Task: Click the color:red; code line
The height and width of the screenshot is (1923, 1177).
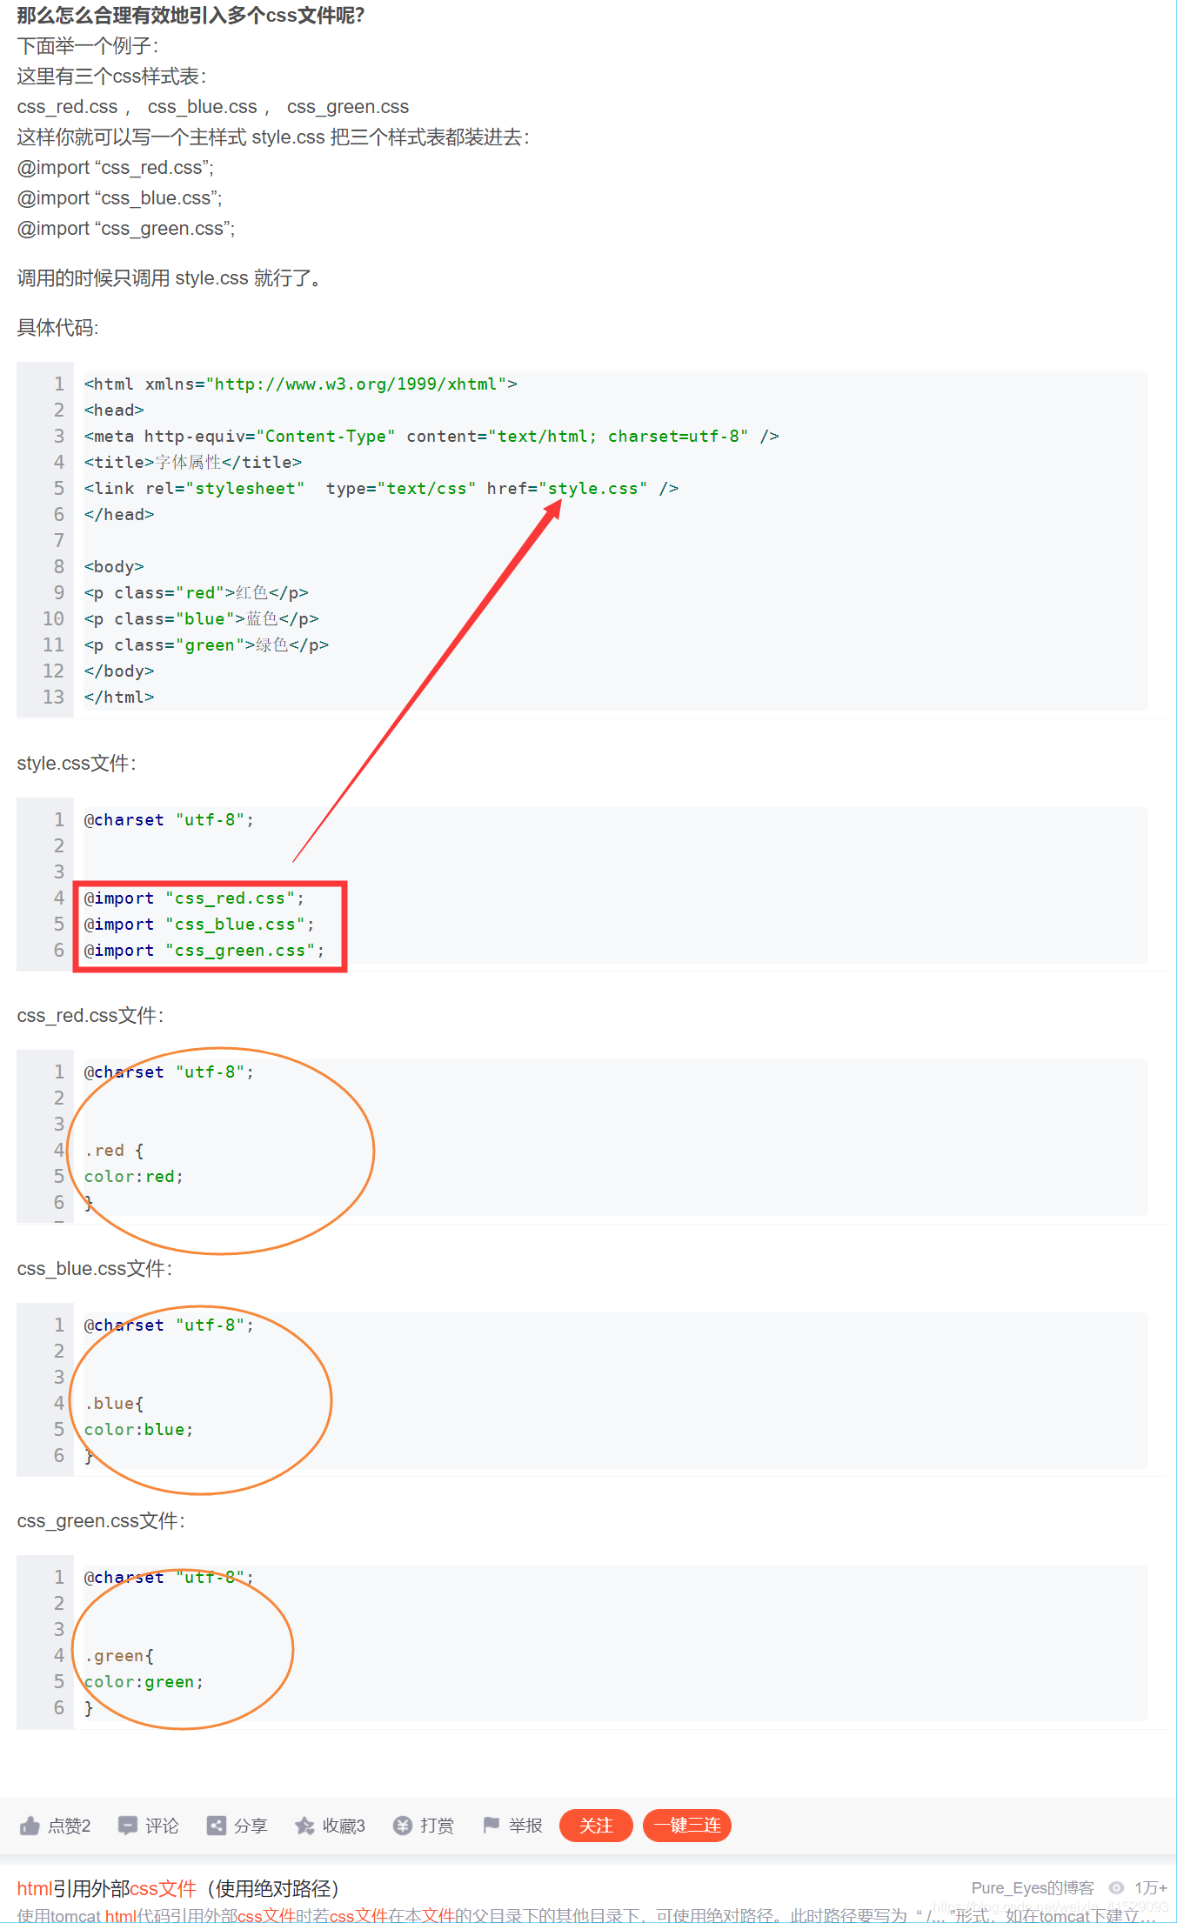Action: tap(134, 1177)
